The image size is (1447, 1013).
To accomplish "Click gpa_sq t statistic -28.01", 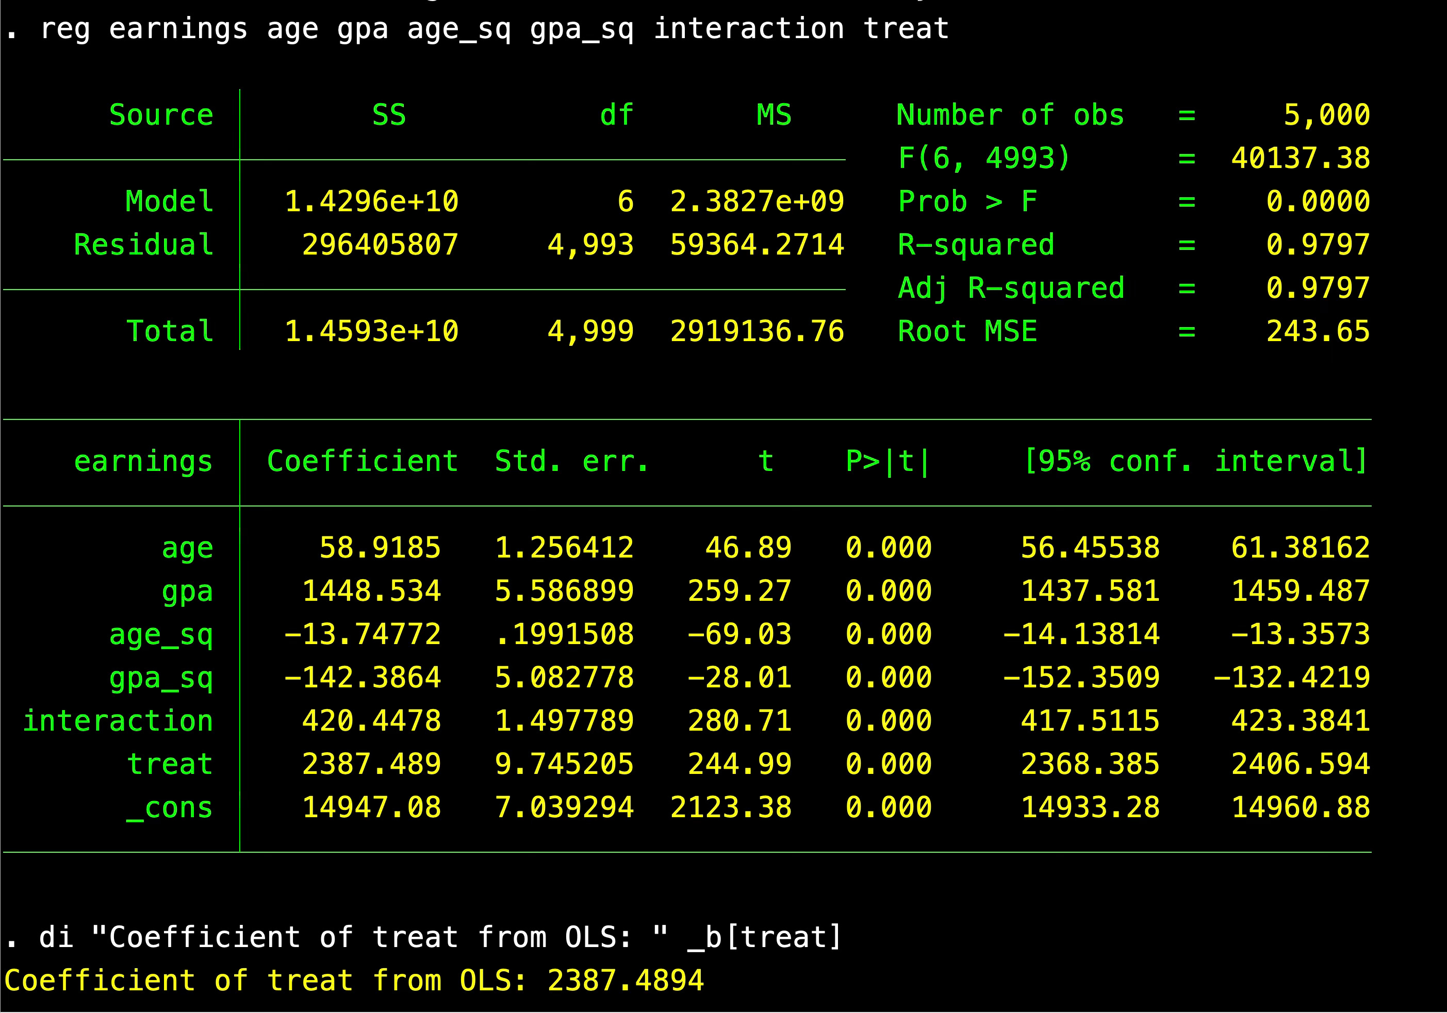I will click(739, 678).
